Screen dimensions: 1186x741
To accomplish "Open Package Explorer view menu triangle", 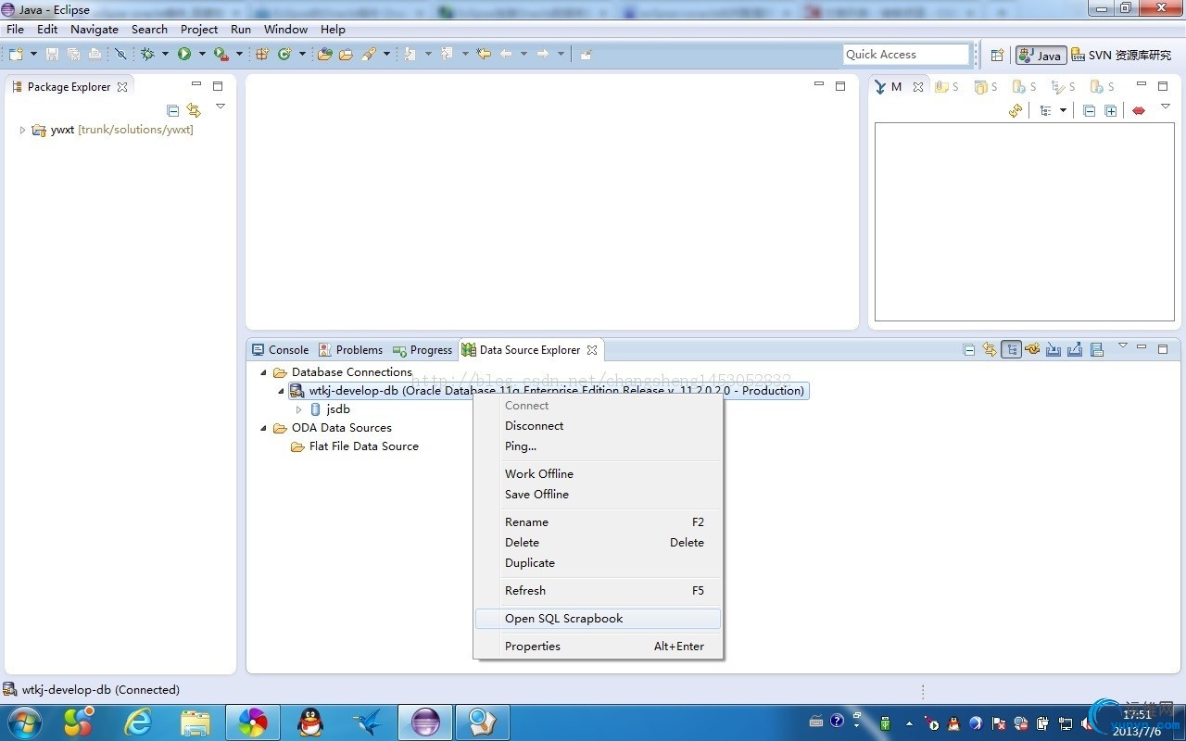I will 221,107.
